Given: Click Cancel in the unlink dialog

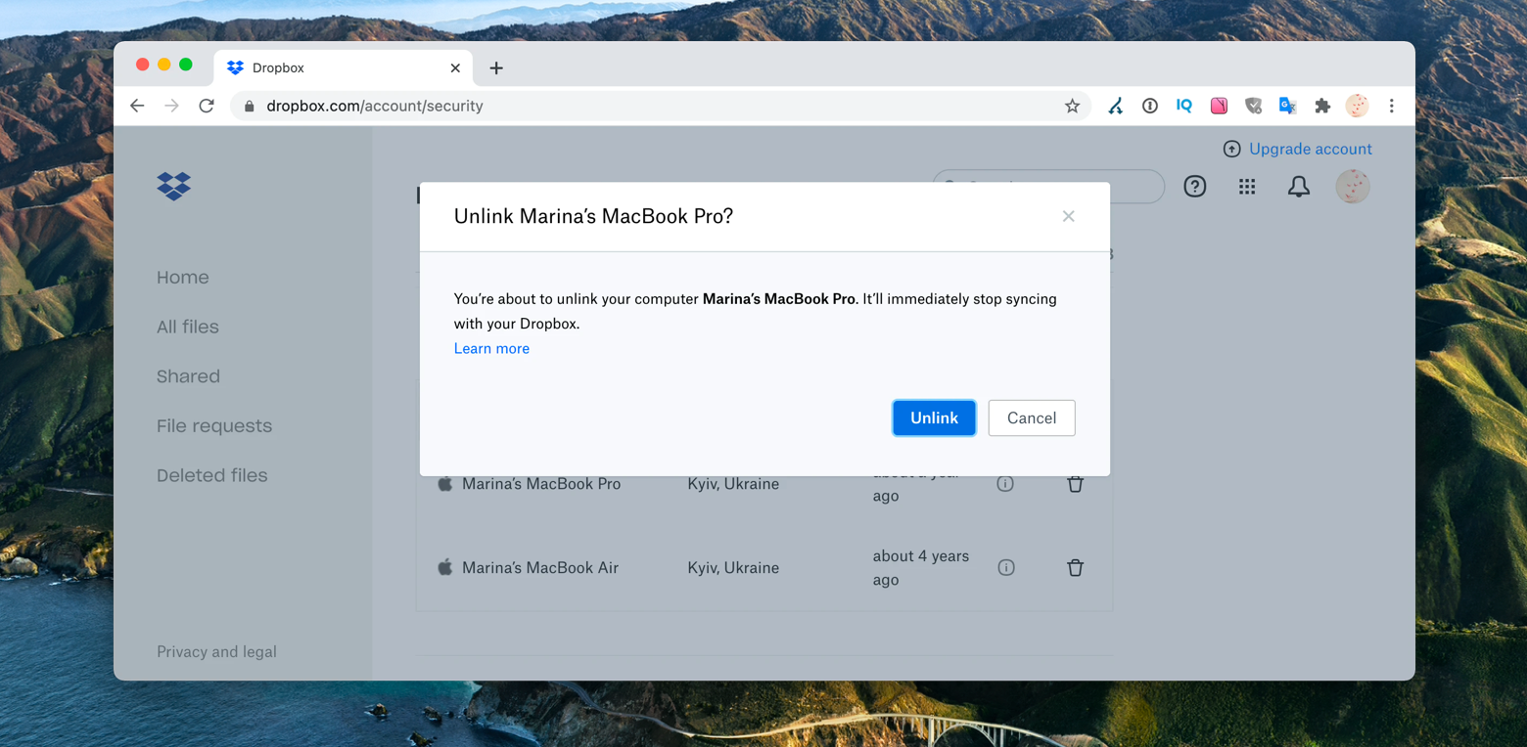Looking at the screenshot, I should [x=1032, y=417].
